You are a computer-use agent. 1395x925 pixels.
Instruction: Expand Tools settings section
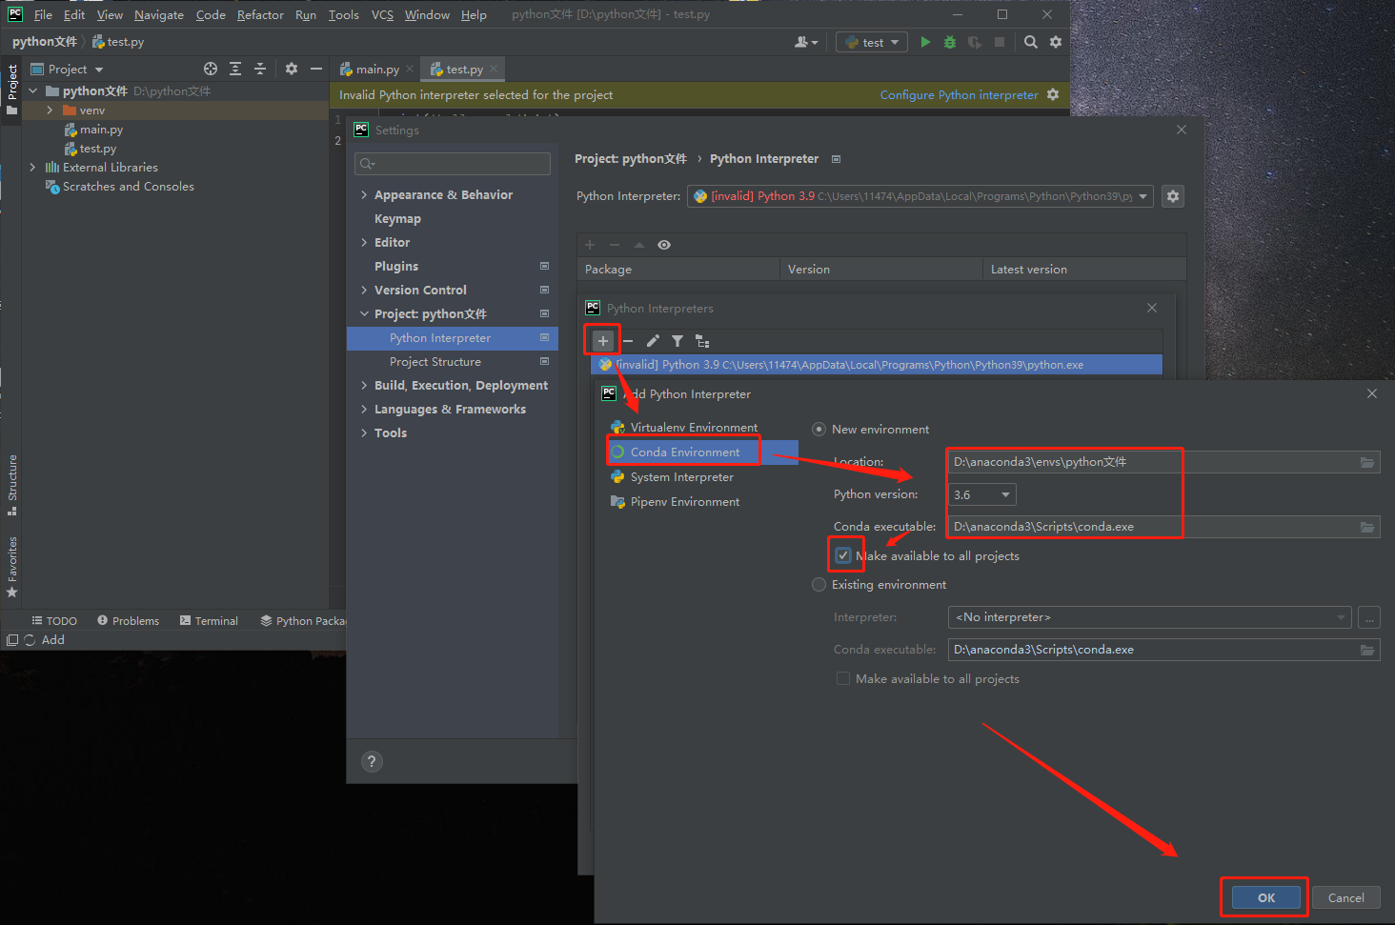[x=364, y=432]
